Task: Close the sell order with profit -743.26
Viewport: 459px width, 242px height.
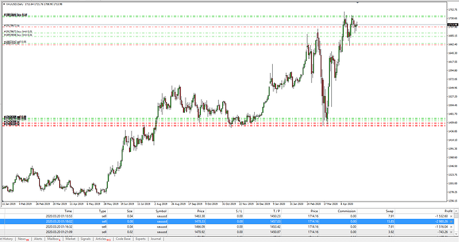Action: click(x=451, y=232)
